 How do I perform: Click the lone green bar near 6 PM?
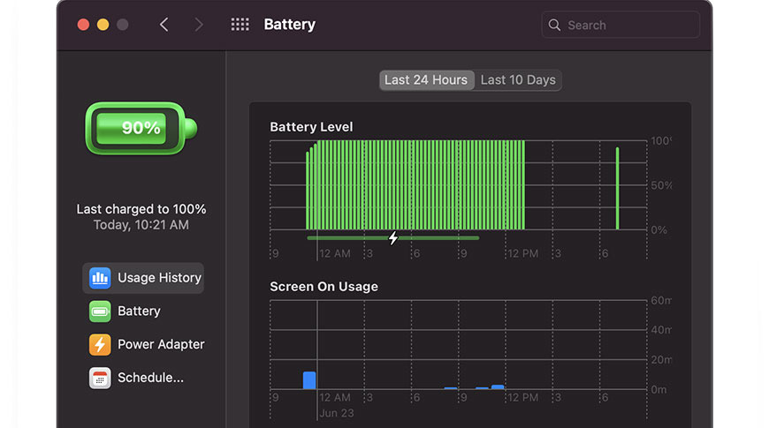[617, 188]
